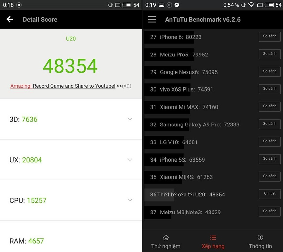Tap the back arrow in Detail Score
Viewport: 283px width, 252px height.
tap(10, 19)
